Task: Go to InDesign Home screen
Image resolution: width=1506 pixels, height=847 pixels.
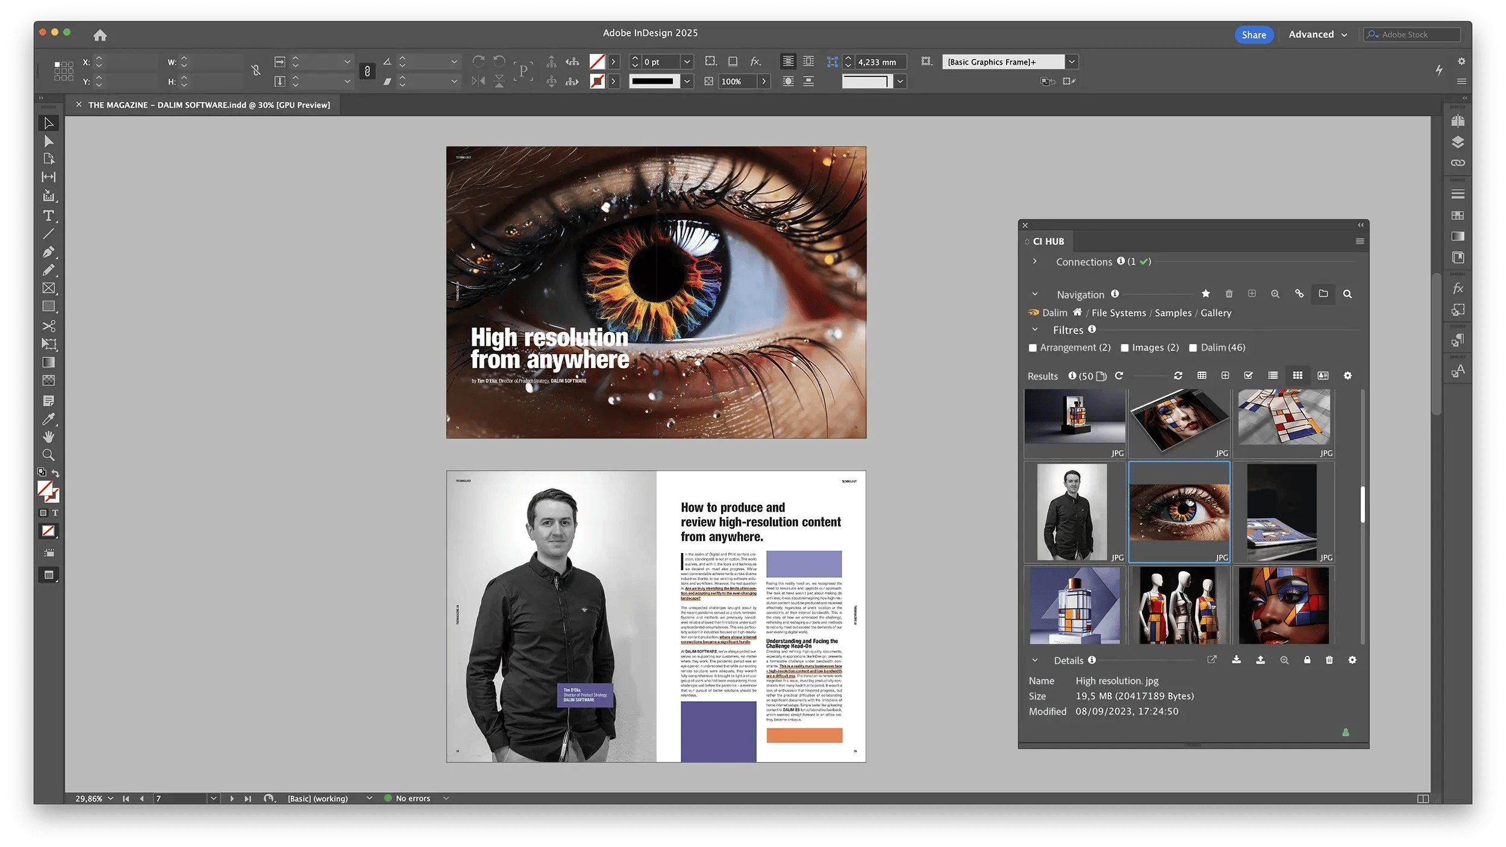Action: [x=100, y=35]
